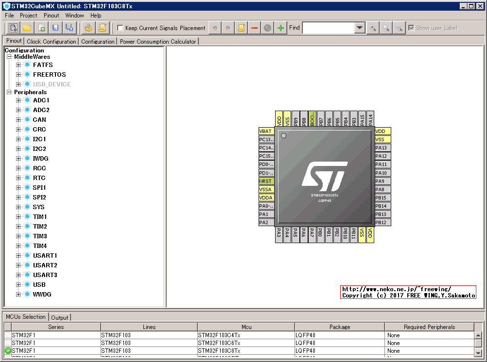The width and height of the screenshot is (487, 362).
Task: Open the Window menu
Action: pyautogui.click(x=74, y=16)
